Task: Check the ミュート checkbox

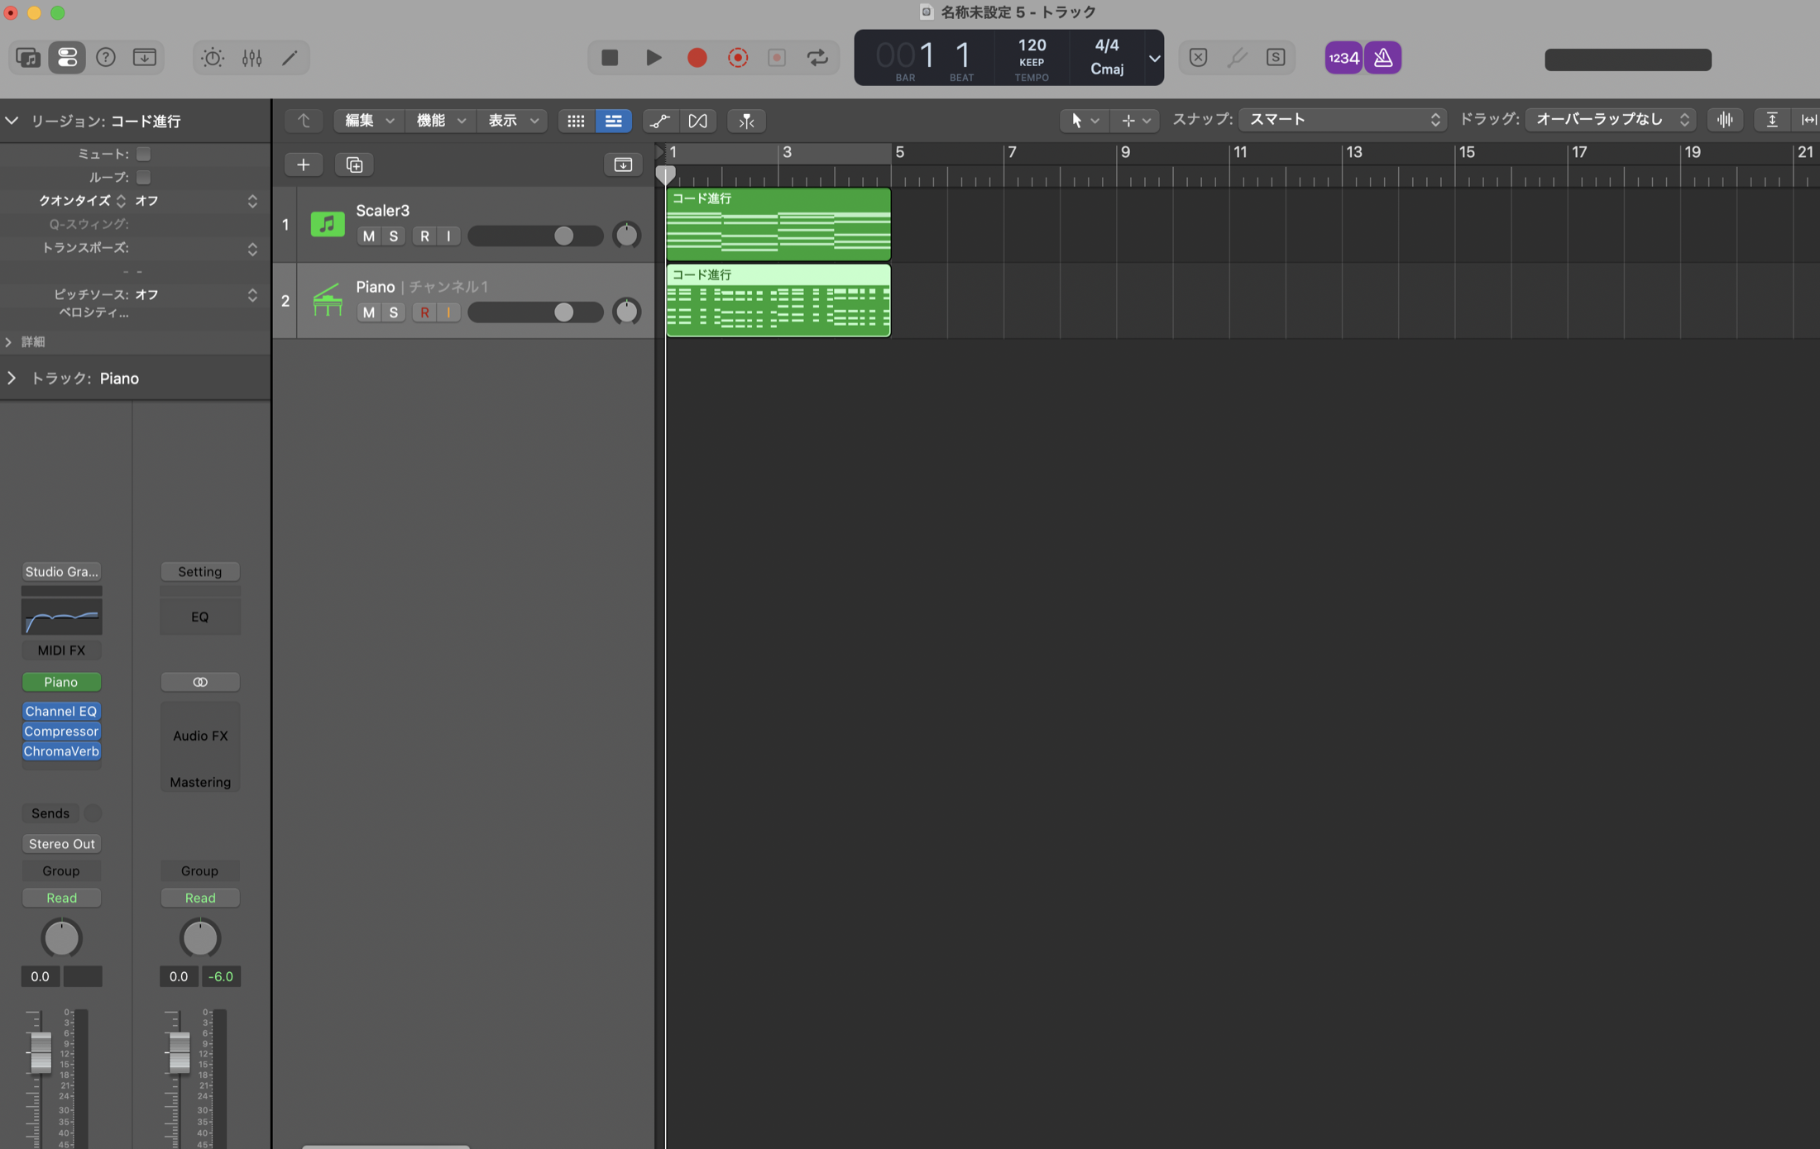Action: (x=143, y=154)
